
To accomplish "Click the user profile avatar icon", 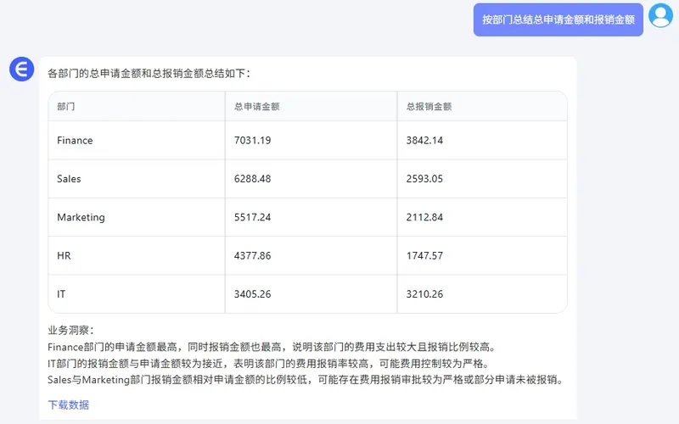I will (660, 16).
